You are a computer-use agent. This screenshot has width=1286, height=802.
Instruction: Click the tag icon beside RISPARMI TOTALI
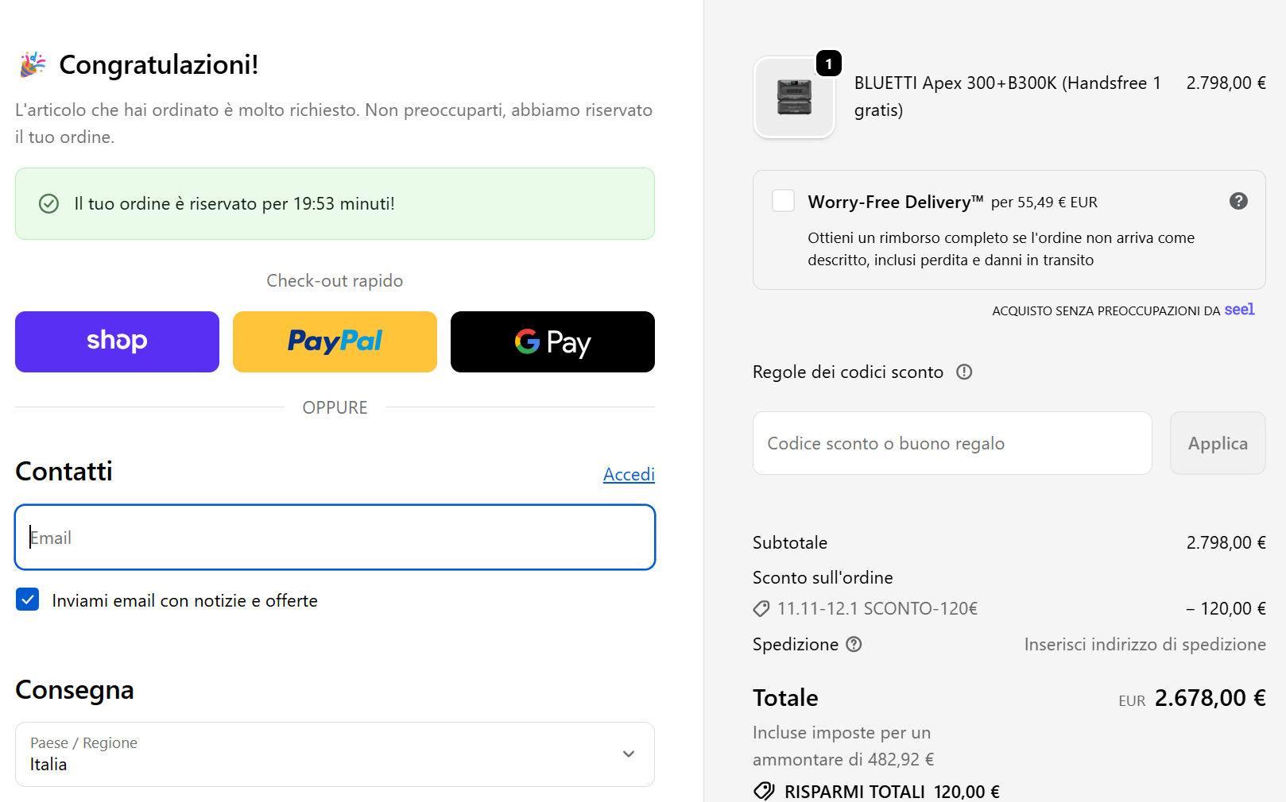click(x=764, y=791)
